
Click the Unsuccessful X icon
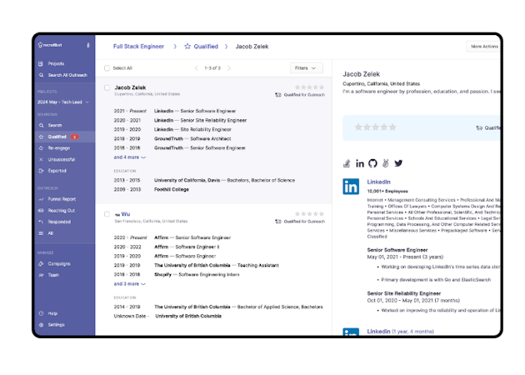pyautogui.click(x=41, y=159)
